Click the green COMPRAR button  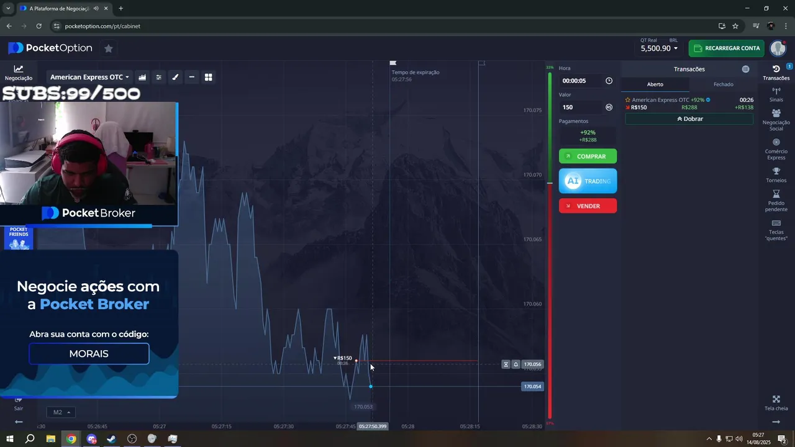[x=588, y=156]
